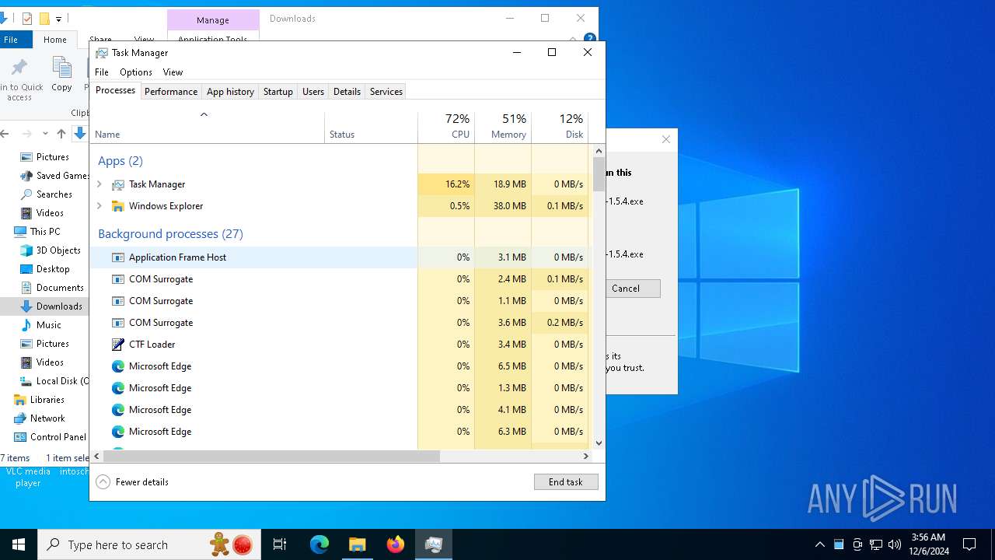Open Microsoft Edge from the taskbar
Image resolution: width=995 pixels, height=560 pixels.
319,544
